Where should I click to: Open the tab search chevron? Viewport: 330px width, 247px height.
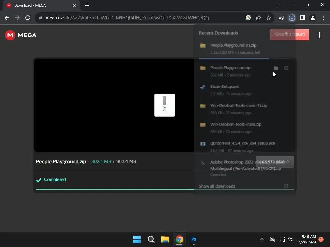coord(278,5)
